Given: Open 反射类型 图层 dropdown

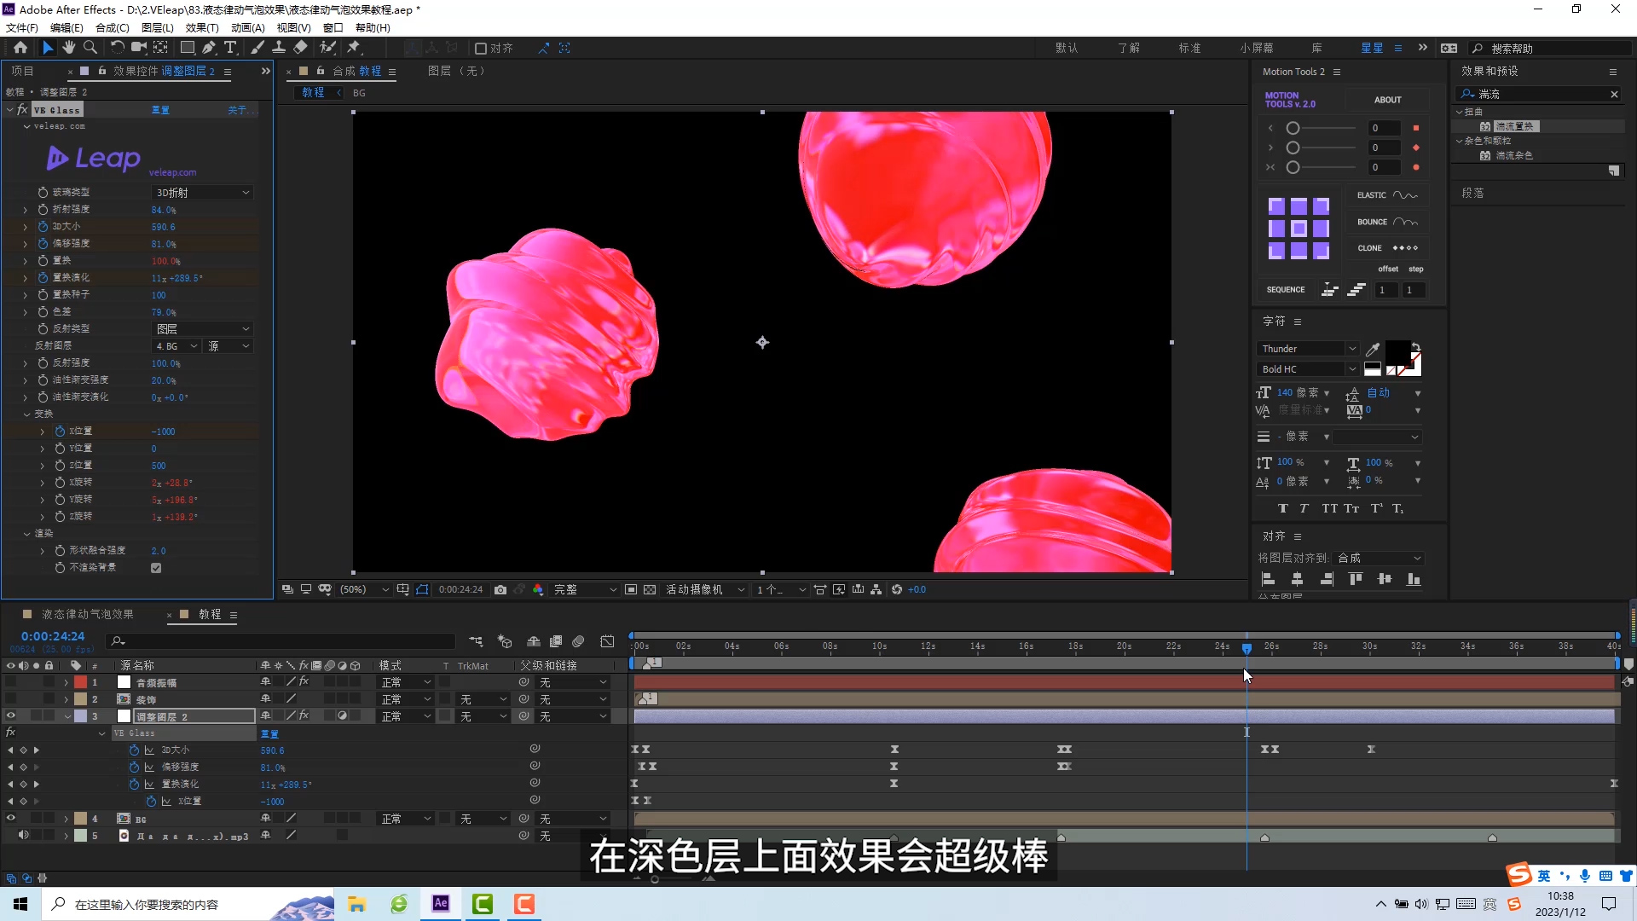Looking at the screenshot, I should pyautogui.click(x=202, y=329).
